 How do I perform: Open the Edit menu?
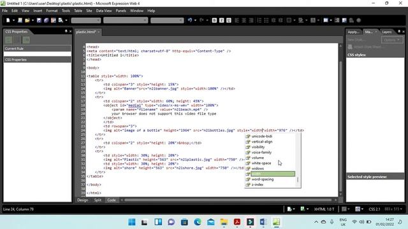pyautogui.click(x=15, y=11)
